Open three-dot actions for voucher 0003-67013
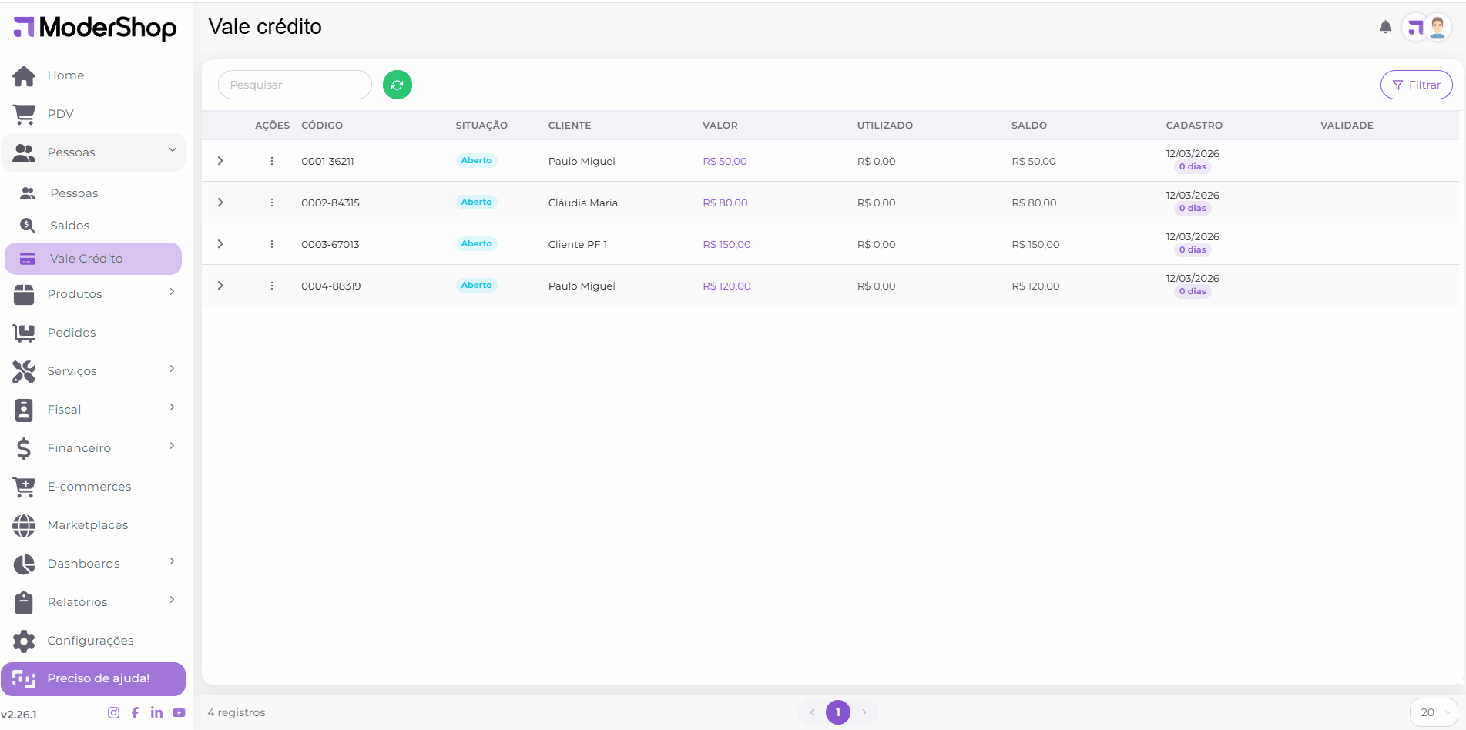The height and width of the screenshot is (730, 1466). [x=272, y=244]
